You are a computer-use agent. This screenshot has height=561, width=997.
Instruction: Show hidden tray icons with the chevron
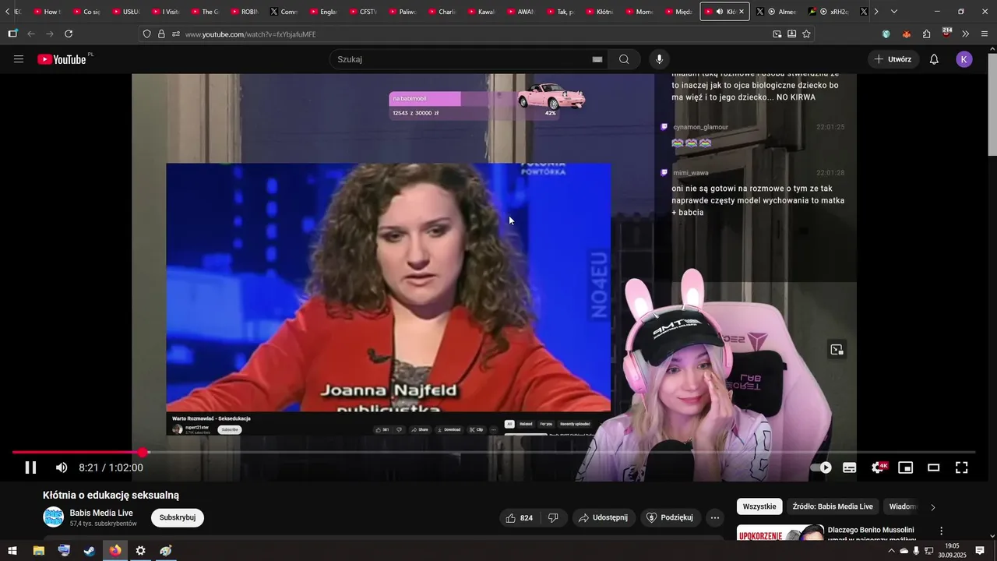point(891,551)
